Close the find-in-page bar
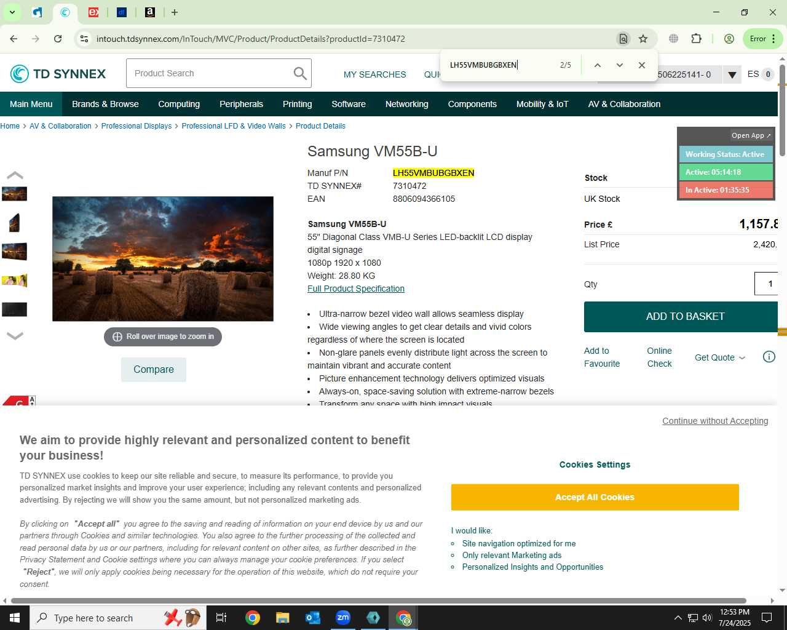 [642, 65]
